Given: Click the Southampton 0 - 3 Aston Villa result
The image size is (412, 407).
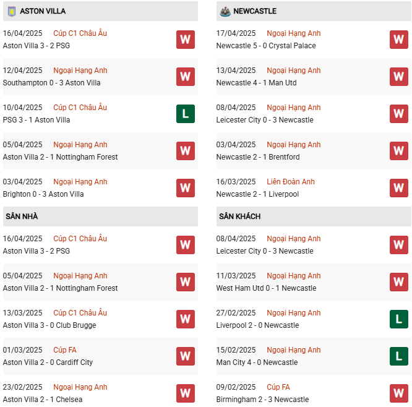Looking at the screenshot, I should pos(51,83).
